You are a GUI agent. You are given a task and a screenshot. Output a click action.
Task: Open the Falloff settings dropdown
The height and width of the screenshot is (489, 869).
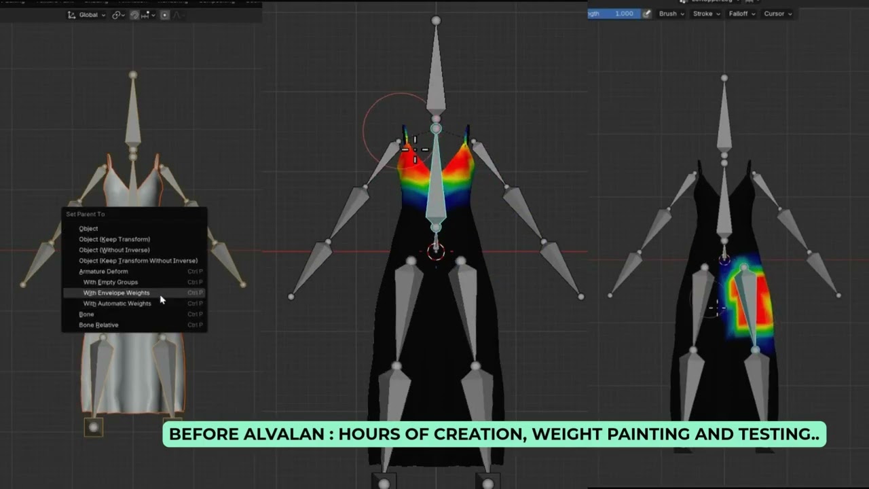point(741,14)
